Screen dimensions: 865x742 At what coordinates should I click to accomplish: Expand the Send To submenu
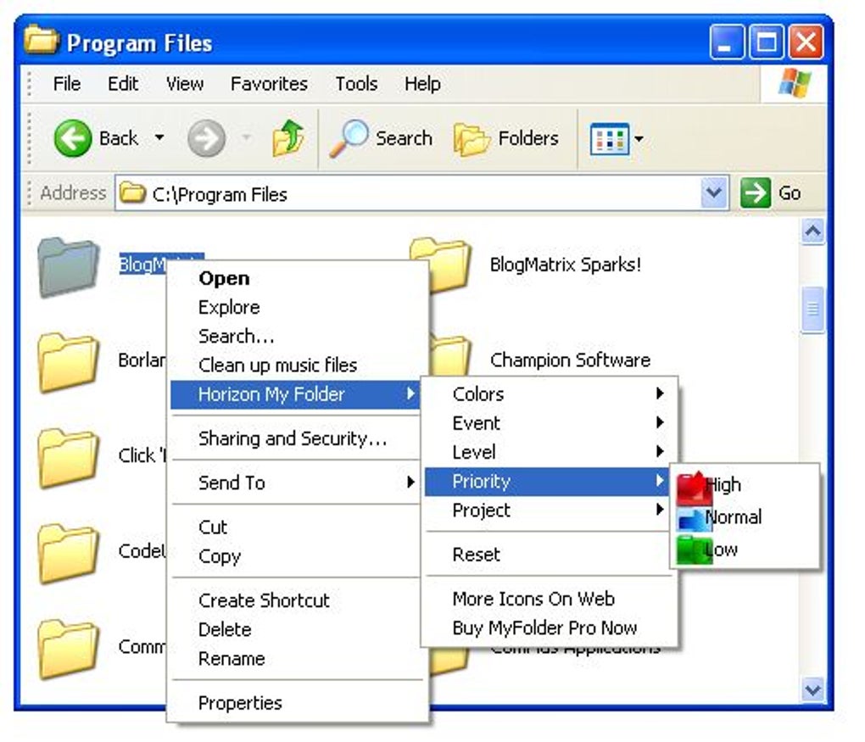tap(296, 483)
